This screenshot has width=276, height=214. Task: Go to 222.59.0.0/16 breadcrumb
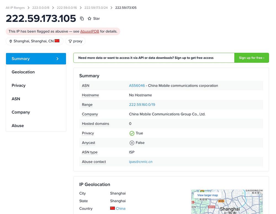tap(67, 8)
